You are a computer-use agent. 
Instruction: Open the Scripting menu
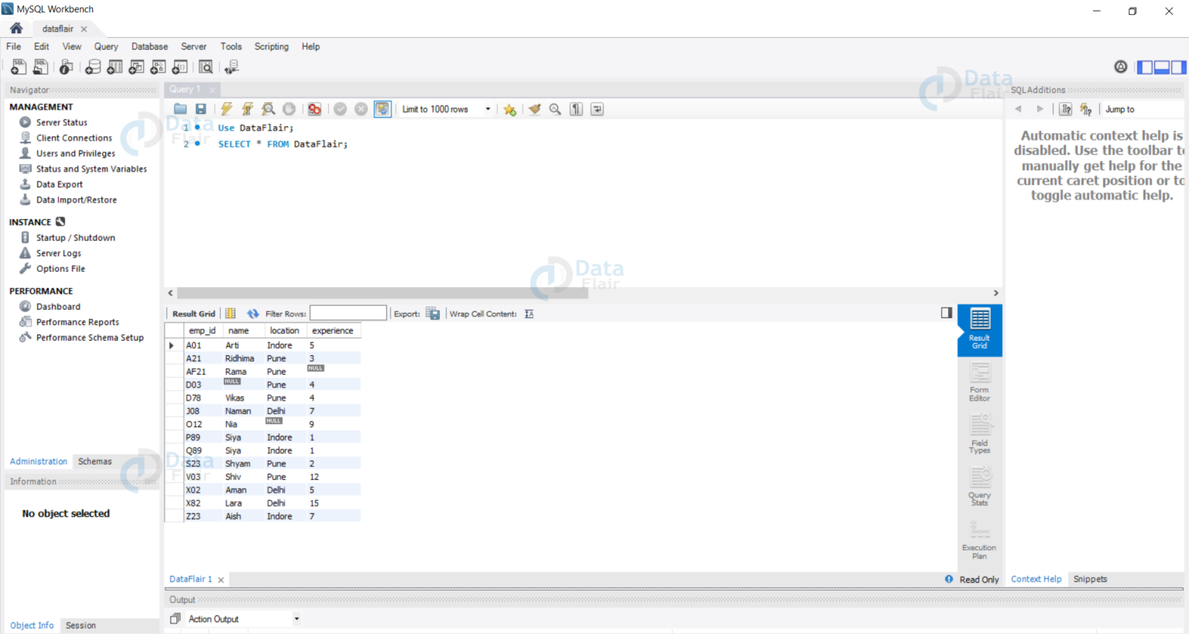click(272, 46)
